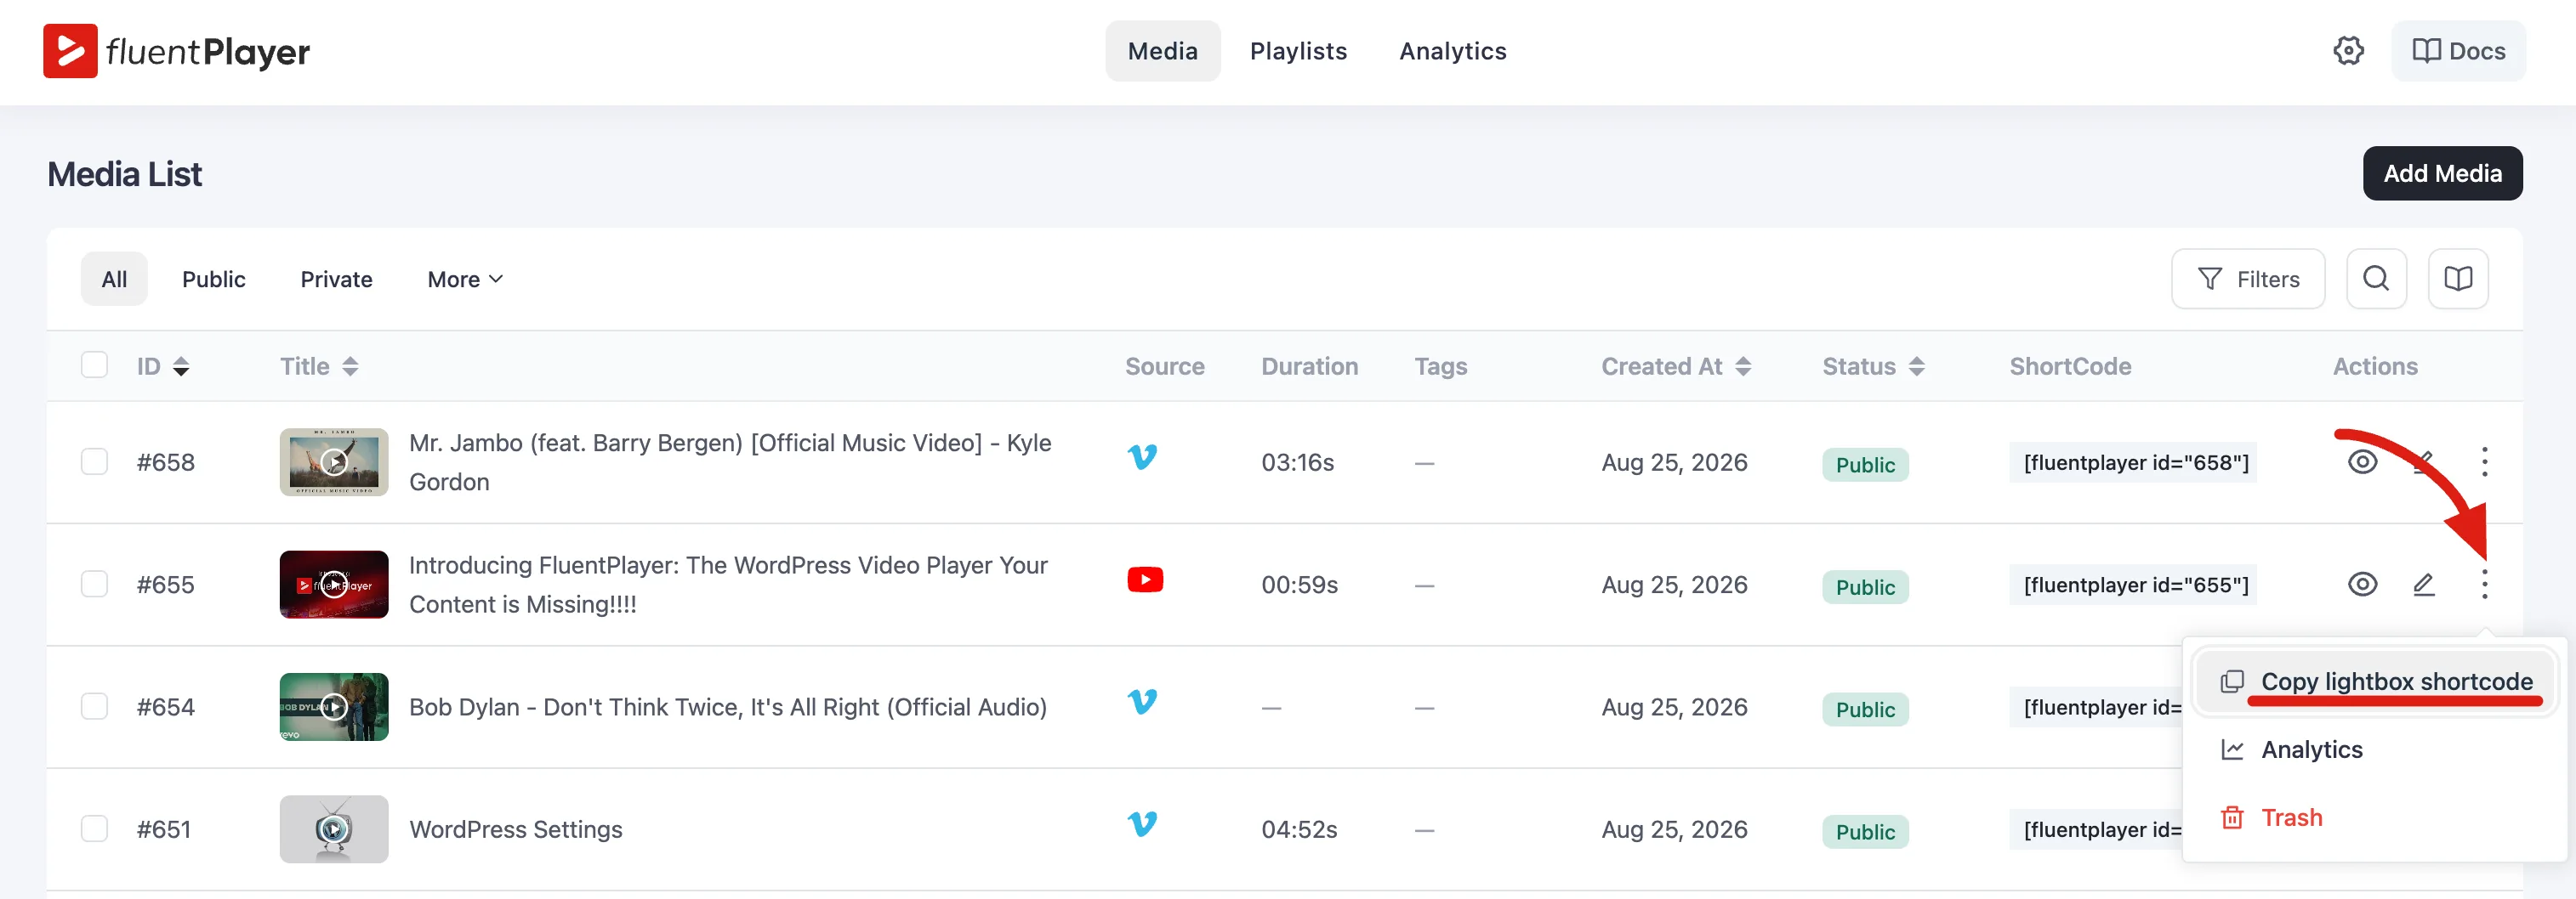Check the box for row #651
The height and width of the screenshot is (899, 2576).
[94, 829]
